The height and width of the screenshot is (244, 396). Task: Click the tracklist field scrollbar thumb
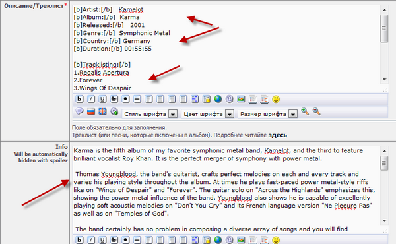pos(384,28)
